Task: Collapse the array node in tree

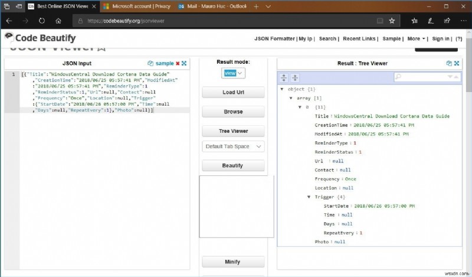Action: point(291,98)
